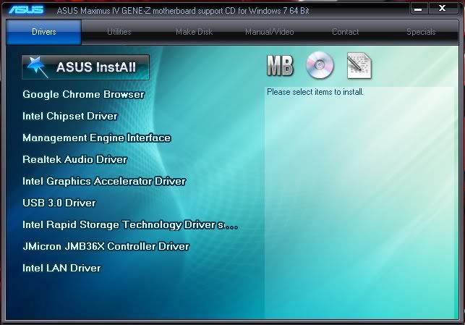Viewport: 465px width, 325px height.
Task: Switch to the Specials tab
Action: click(421, 32)
